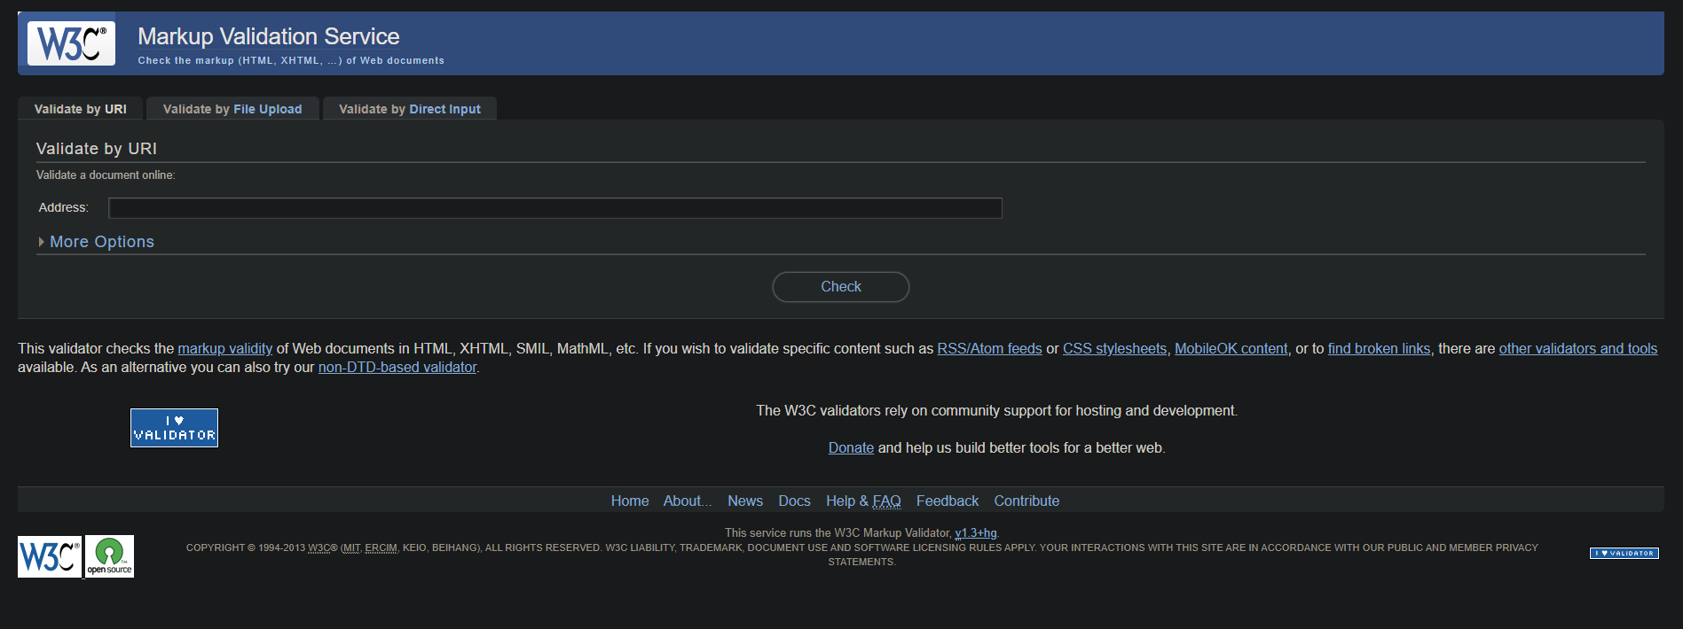Click the Check button
1683x629 pixels.
(841, 287)
